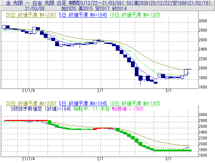This screenshot has width=215, height=163.
Task: Click the bottom chart's 3/1 date axis label
Action: click(x=168, y=159)
